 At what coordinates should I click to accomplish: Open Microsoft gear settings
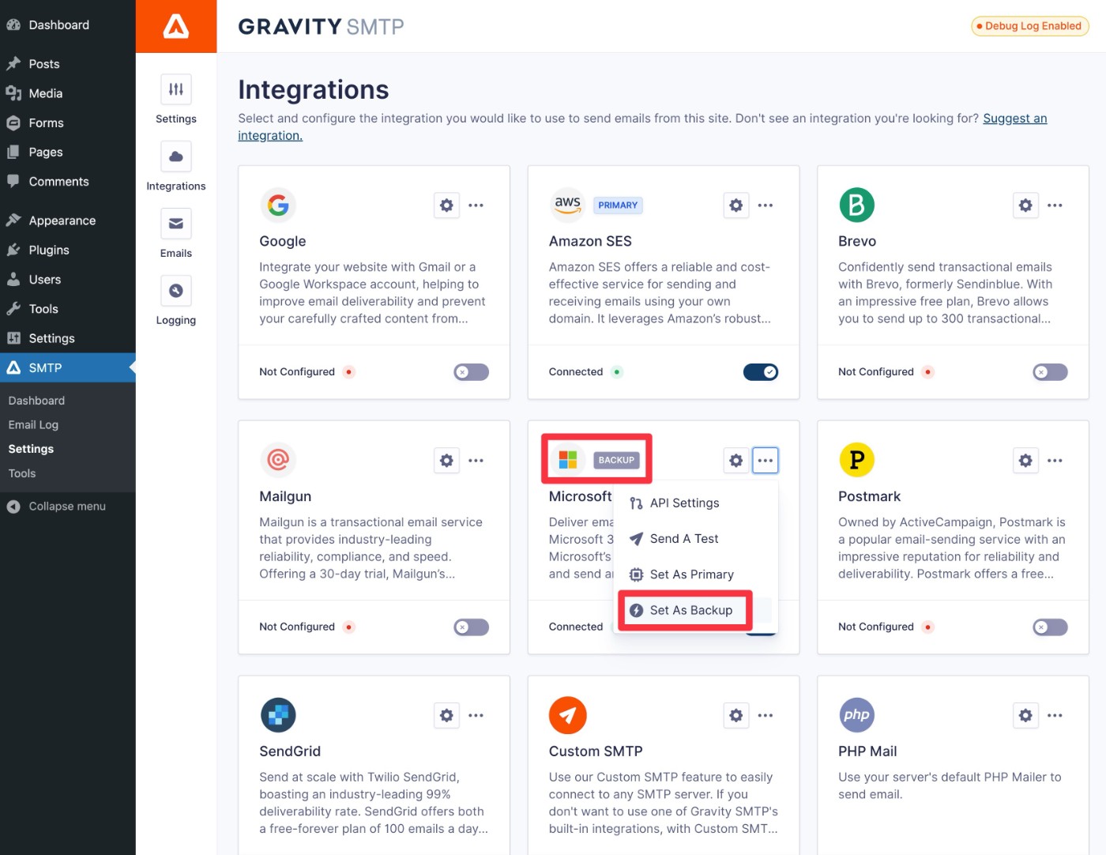(736, 461)
